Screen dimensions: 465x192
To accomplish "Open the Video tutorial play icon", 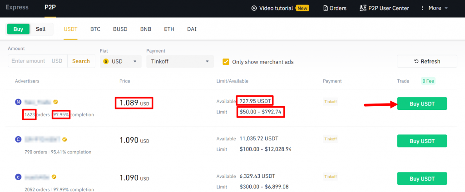I will pyautogui.click(x=254, y=8).
